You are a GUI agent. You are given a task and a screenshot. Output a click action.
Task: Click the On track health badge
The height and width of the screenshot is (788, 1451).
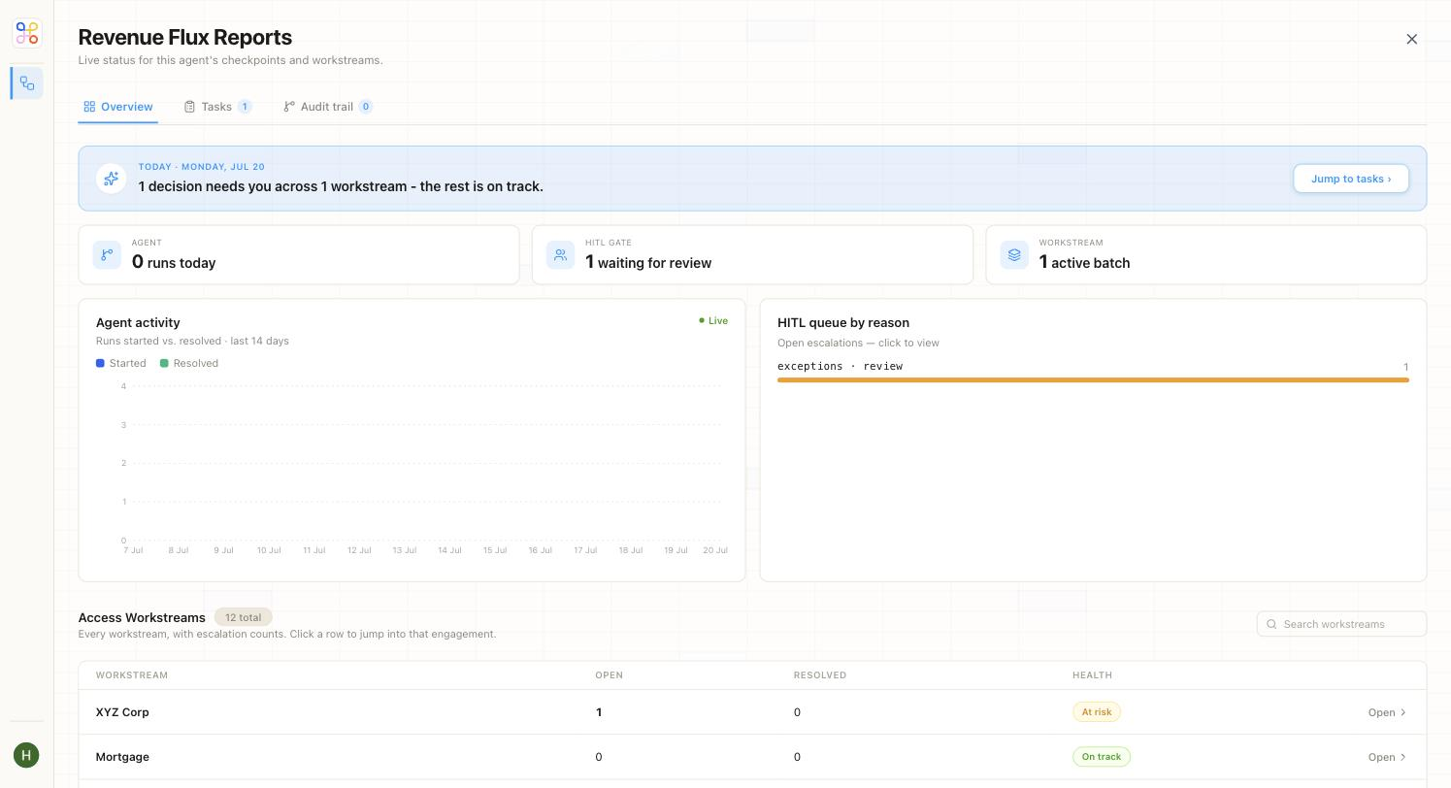pyautogui.click(x=1102, y=757)
